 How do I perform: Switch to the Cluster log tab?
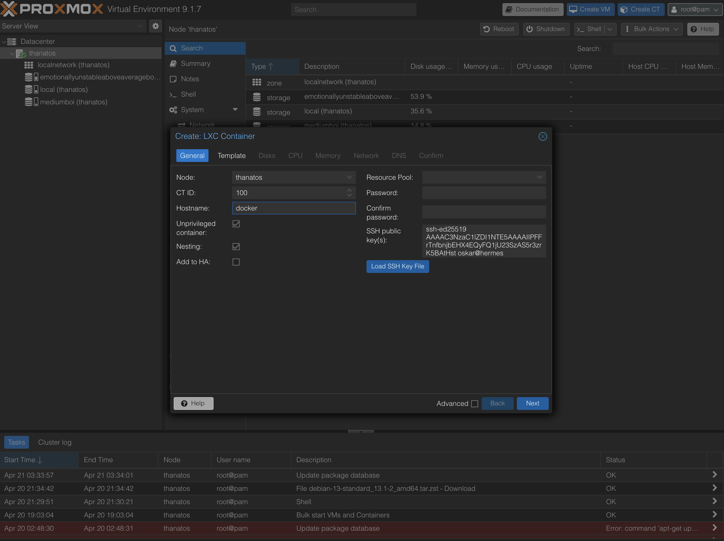(x=55, y=443)
